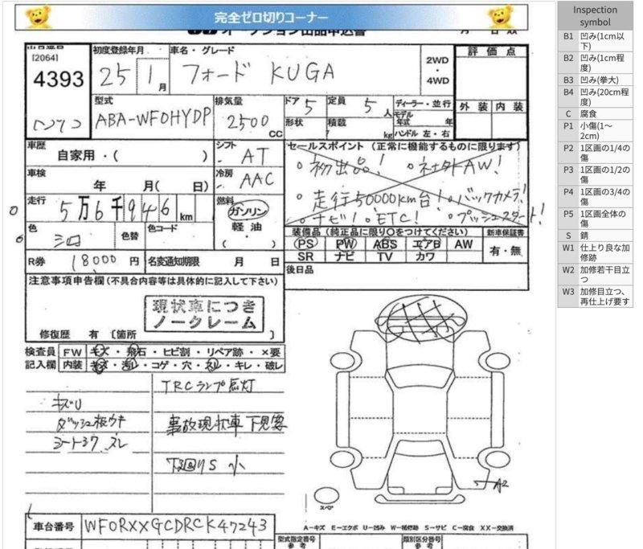Click the W1 row in symbol table
This screenshot has height=549, width=643.
[595, 253]
